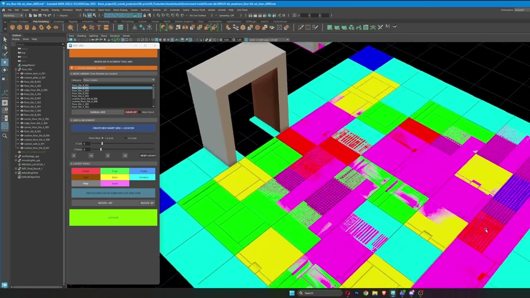This screenshot has width=530, height=298.
Task: Select floor_tile_C_003 in mesh library list
Action: (x=80, y=91)
